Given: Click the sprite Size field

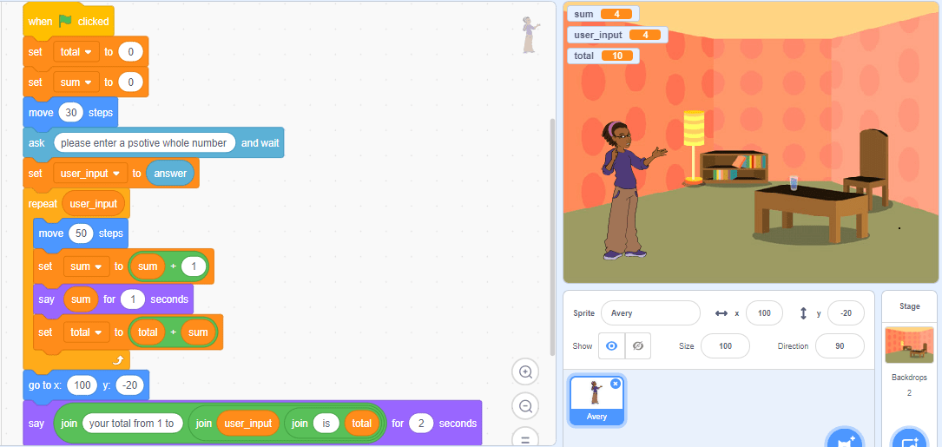Looking at the screenshot, I should (x=725, y=345).
